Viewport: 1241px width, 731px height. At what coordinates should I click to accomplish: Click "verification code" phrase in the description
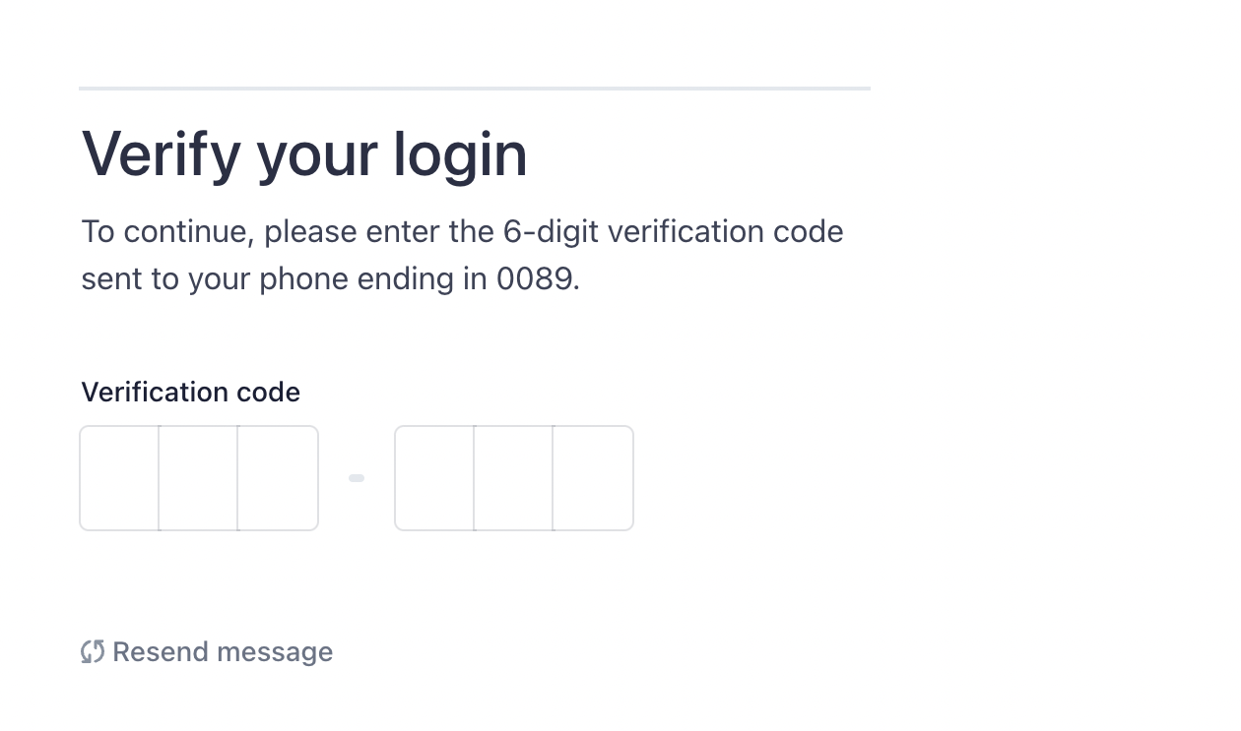pyautogui.click(x=726, y=232)
